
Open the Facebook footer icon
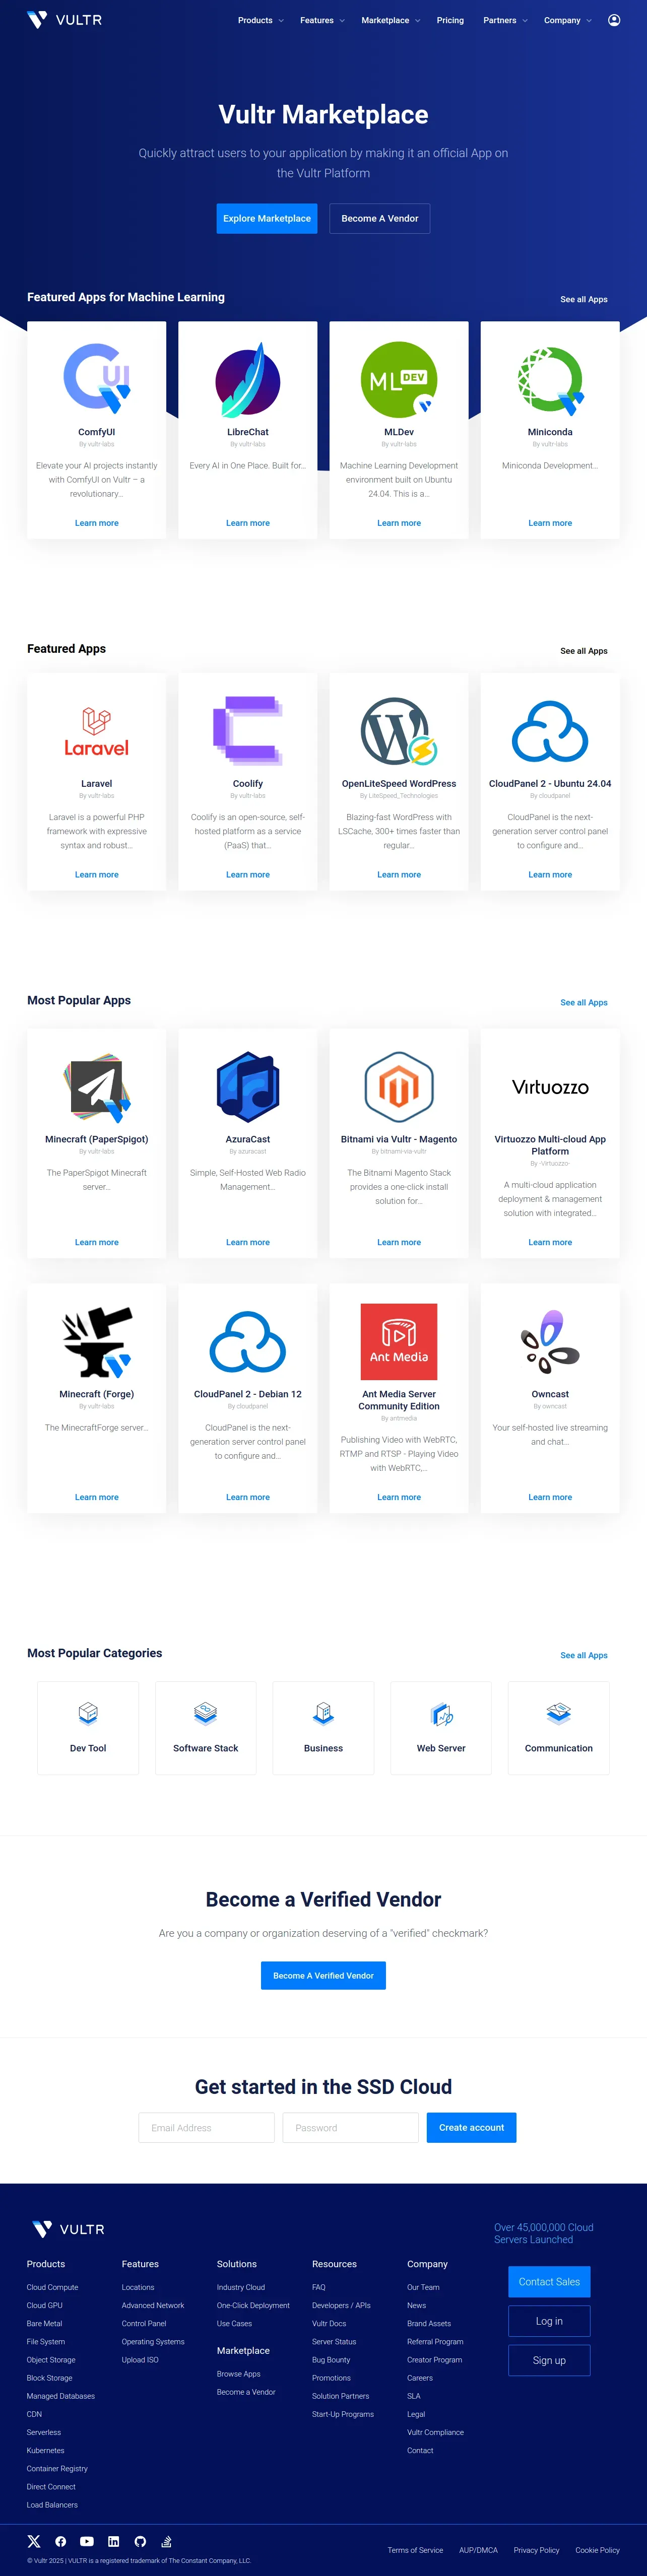click(x=60, y=2541)
